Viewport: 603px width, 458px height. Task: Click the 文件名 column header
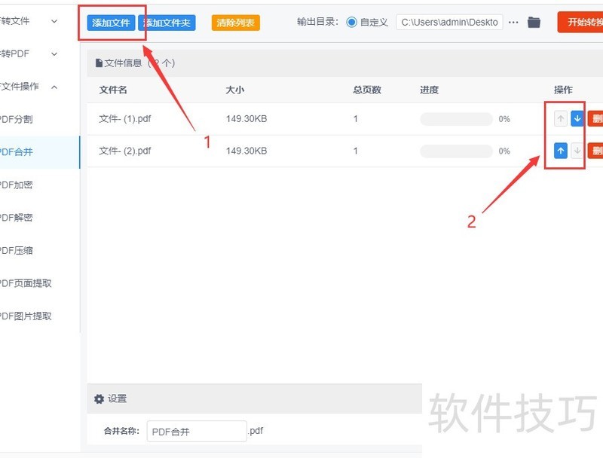click(113, 90)
